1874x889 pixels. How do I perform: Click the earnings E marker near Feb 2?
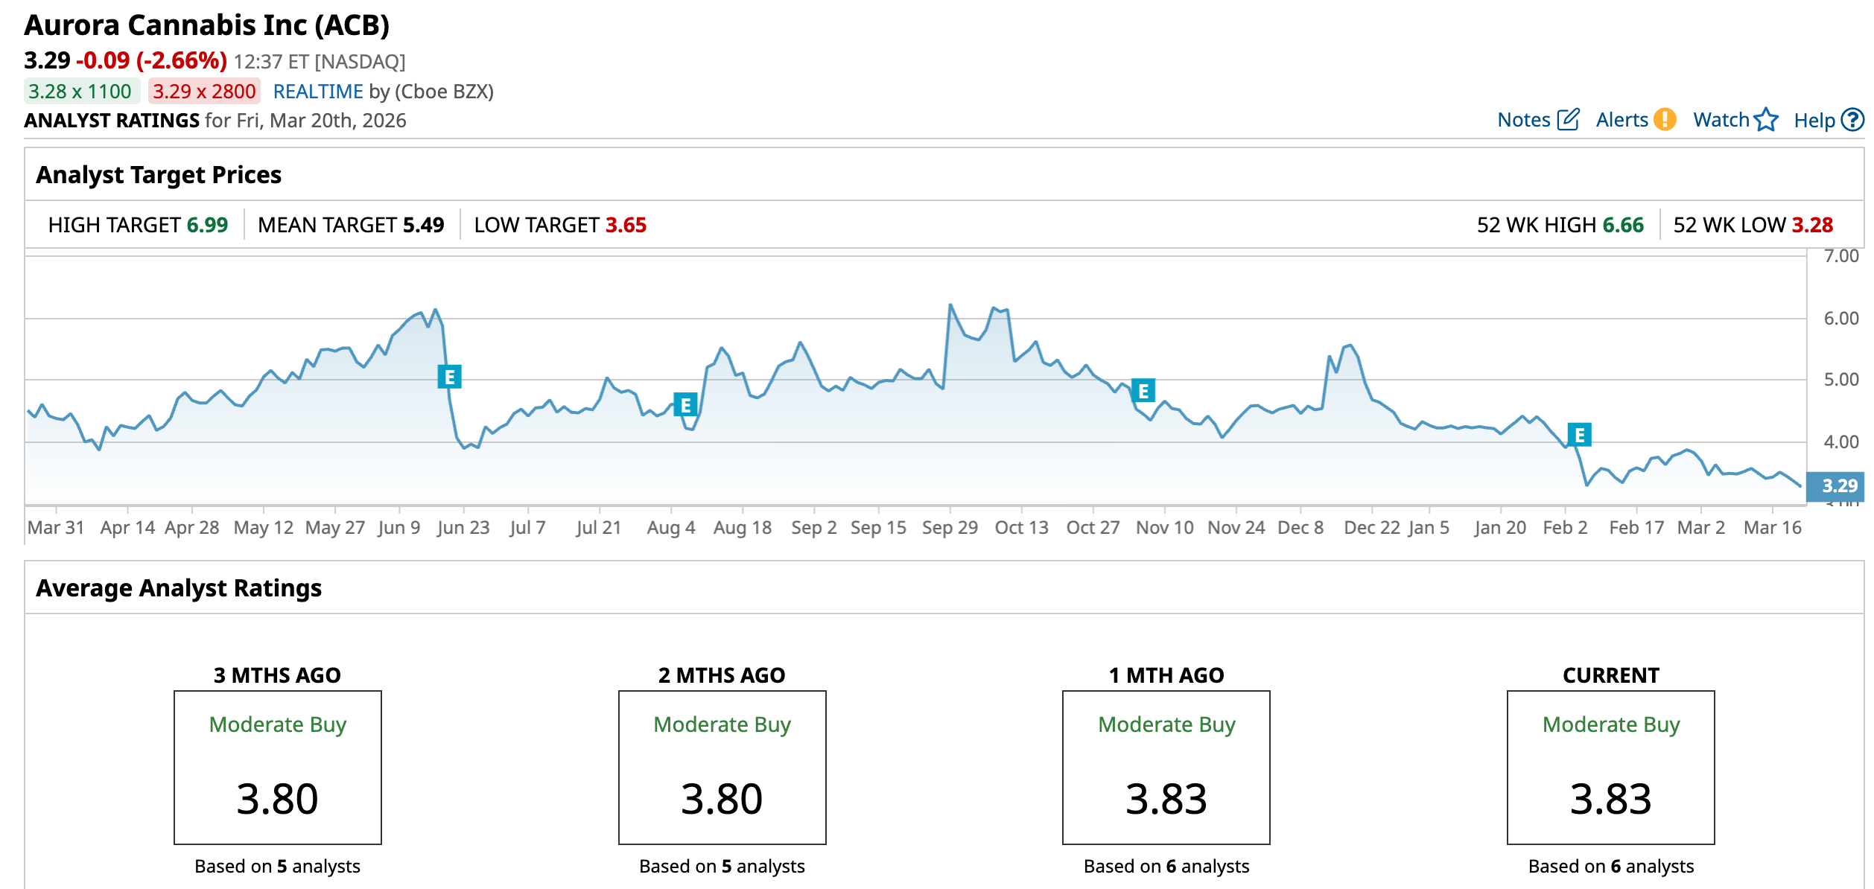[x=1579, y=435]
